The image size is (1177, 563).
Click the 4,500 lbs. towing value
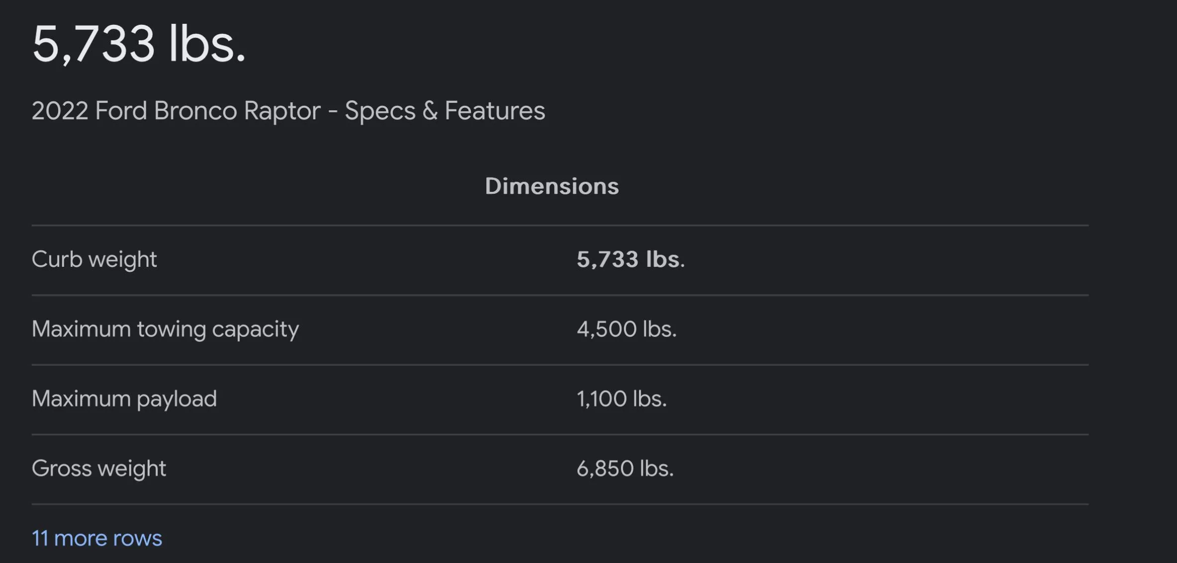click(x=627, y=329)
